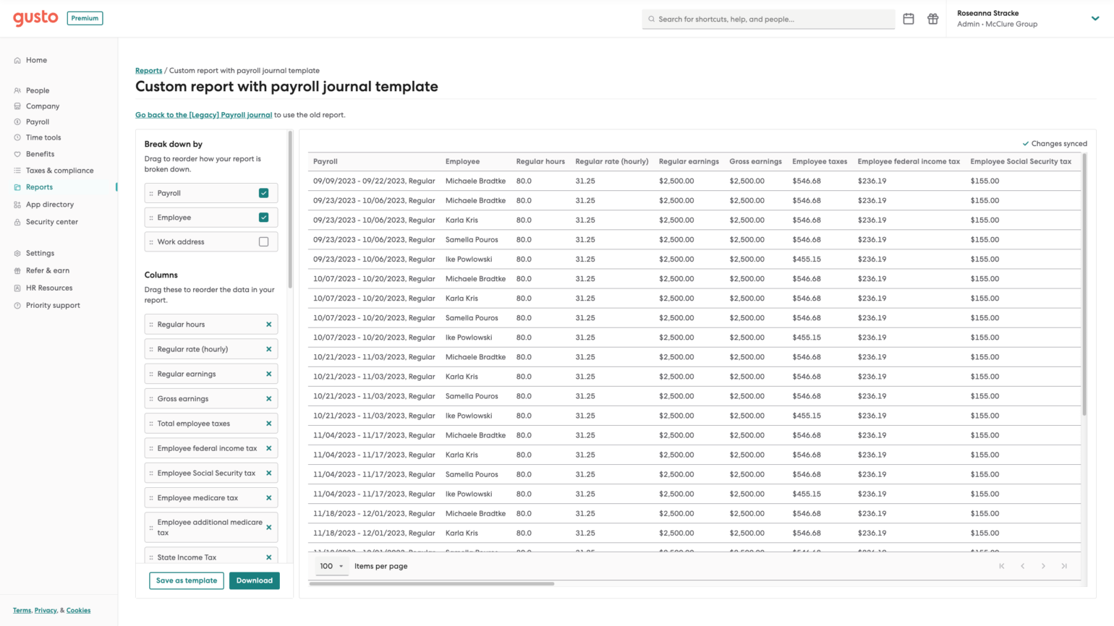The image size is (1114, 626).
Task: Open the Benefits section
Action: (40, 153)
